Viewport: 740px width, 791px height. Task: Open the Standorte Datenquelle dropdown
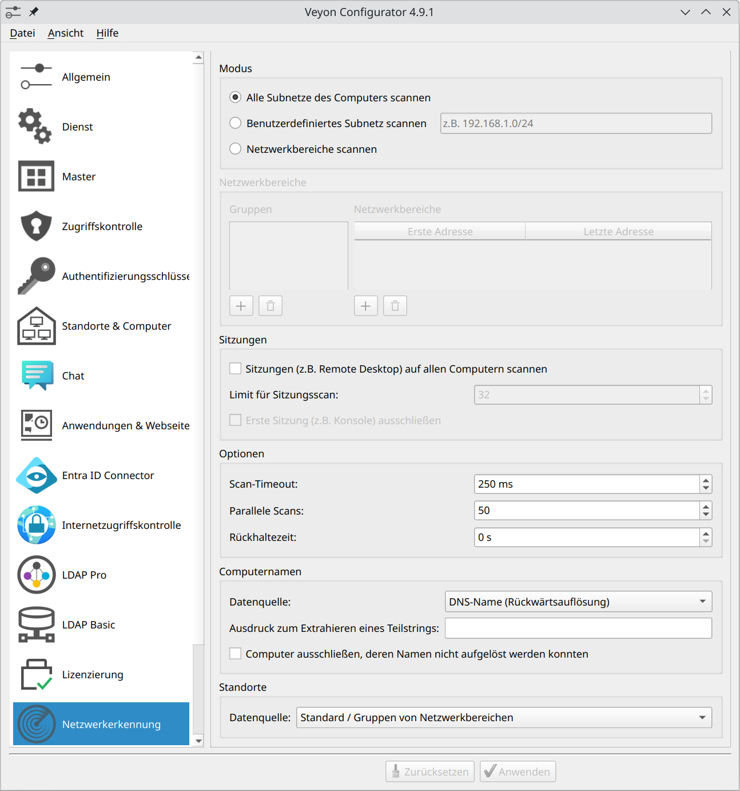pos(504,717)
